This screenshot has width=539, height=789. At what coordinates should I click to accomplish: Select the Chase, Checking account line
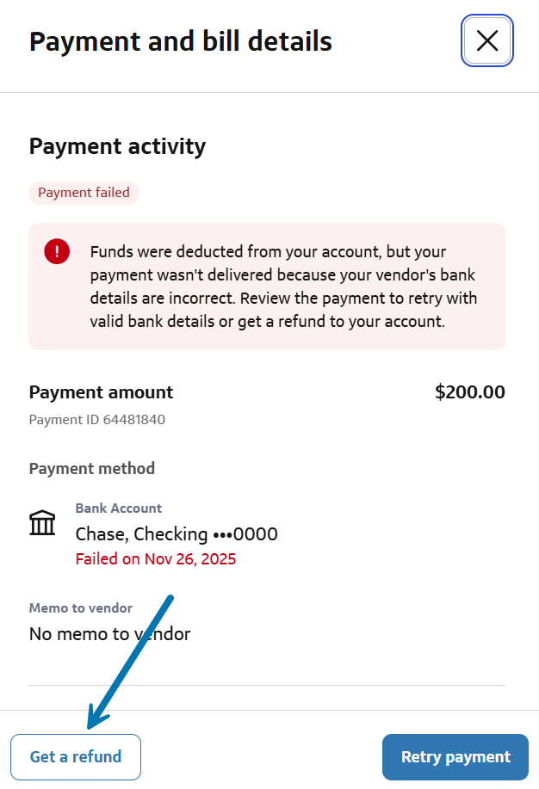coord(177,534)
